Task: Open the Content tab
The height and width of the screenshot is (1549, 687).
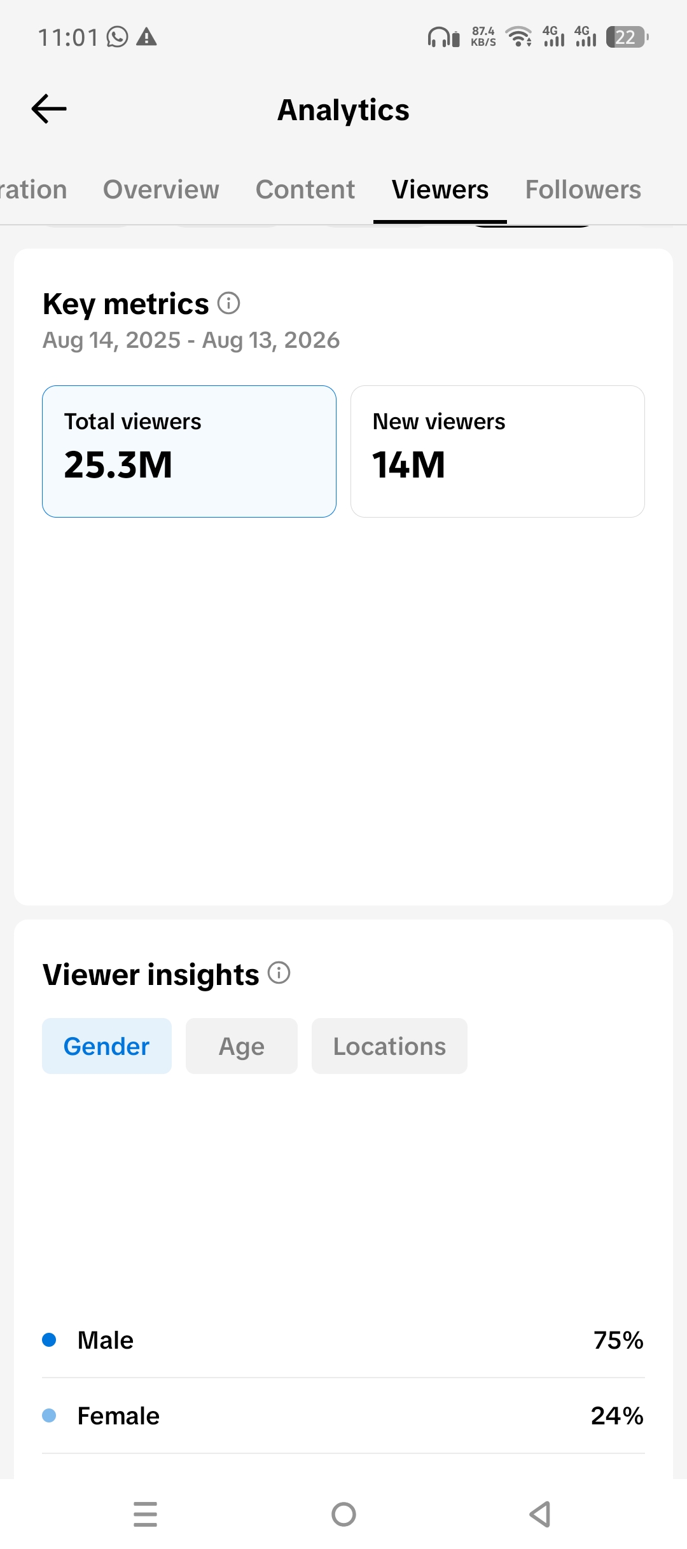Action: point(305,189)
